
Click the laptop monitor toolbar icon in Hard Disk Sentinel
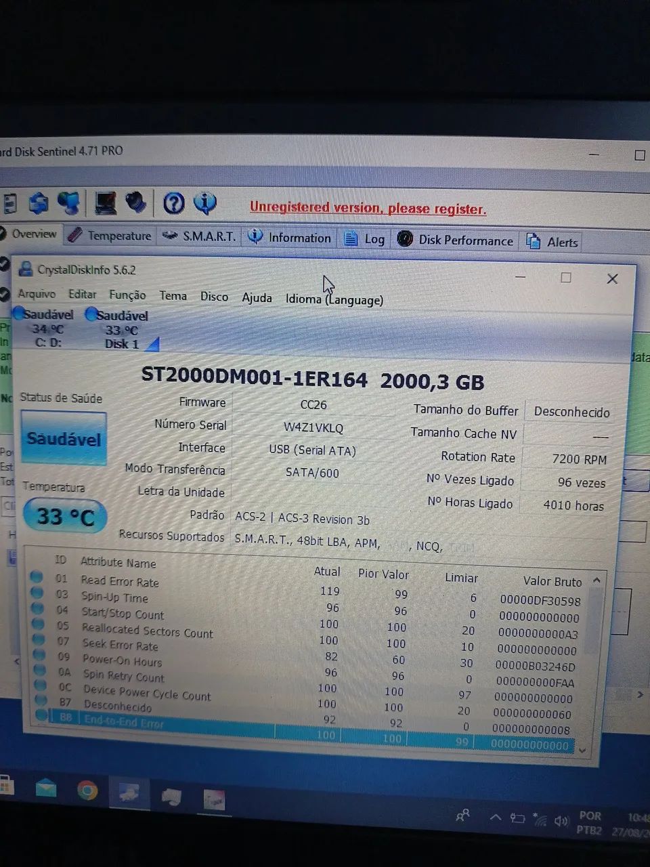(105, 203)
